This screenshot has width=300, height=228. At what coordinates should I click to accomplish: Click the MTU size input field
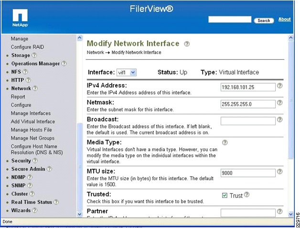coord(248,173)
